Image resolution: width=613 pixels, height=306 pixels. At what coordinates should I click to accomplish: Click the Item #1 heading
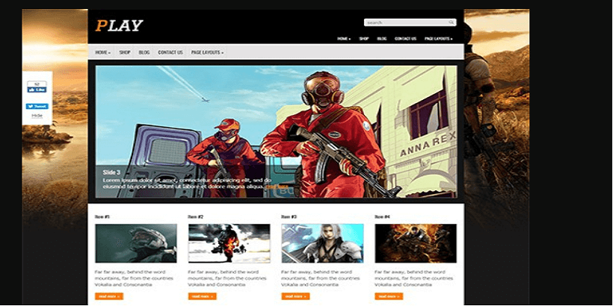pos(102,216)
